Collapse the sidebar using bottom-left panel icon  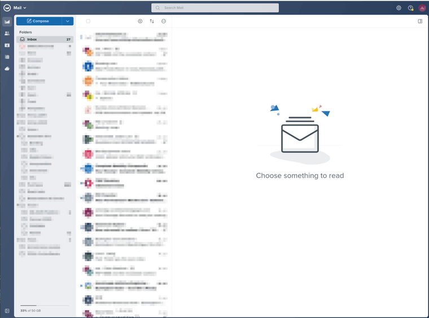click(x=7, y=311)
